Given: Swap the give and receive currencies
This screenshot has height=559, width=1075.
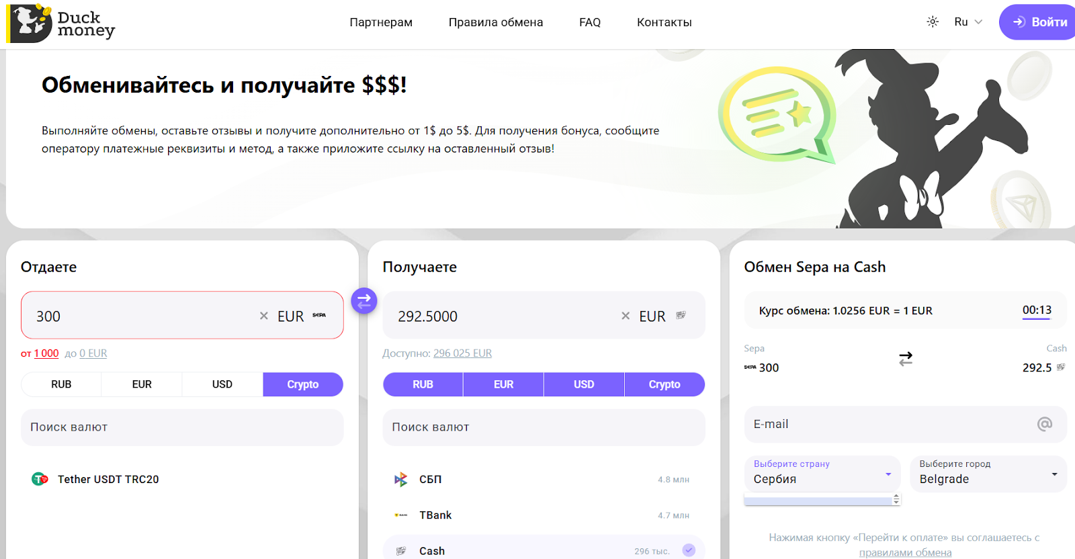Looking at the screenshot, I should click(363, 301).
